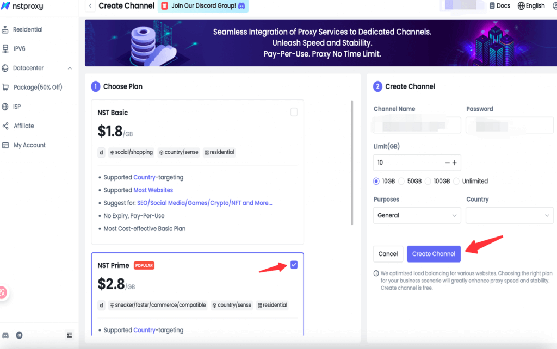The width and height of the screenshot is (557, 349).
Task: Click the Channel Name input field
Action: coord(417,126)
